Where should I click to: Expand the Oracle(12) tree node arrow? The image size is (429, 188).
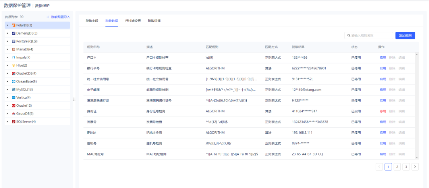pos(7,106)
